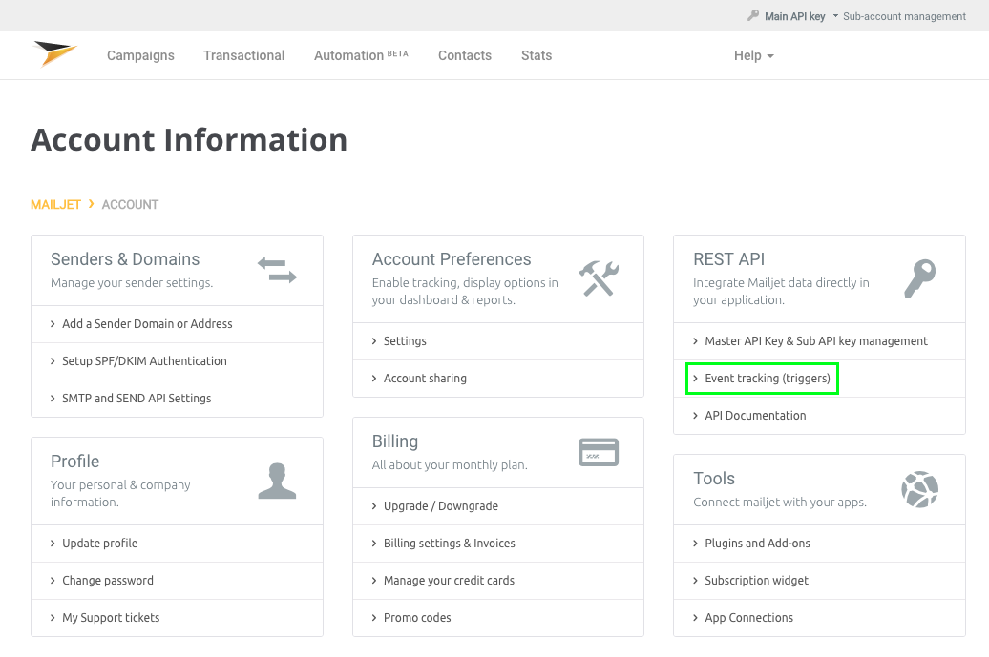989x657 pixels.
Task: Click the globe icon on the Tools card
Action: (919, 490)
